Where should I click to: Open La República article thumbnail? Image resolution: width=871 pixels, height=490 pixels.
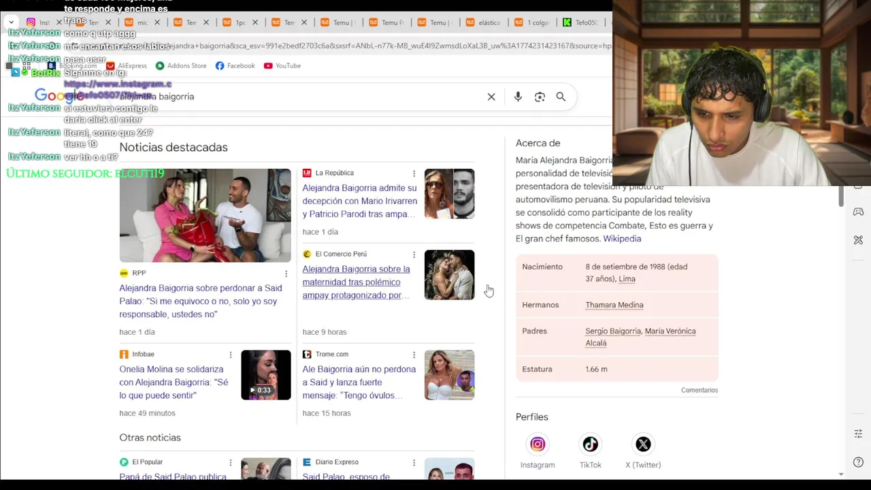pos(449,194)
